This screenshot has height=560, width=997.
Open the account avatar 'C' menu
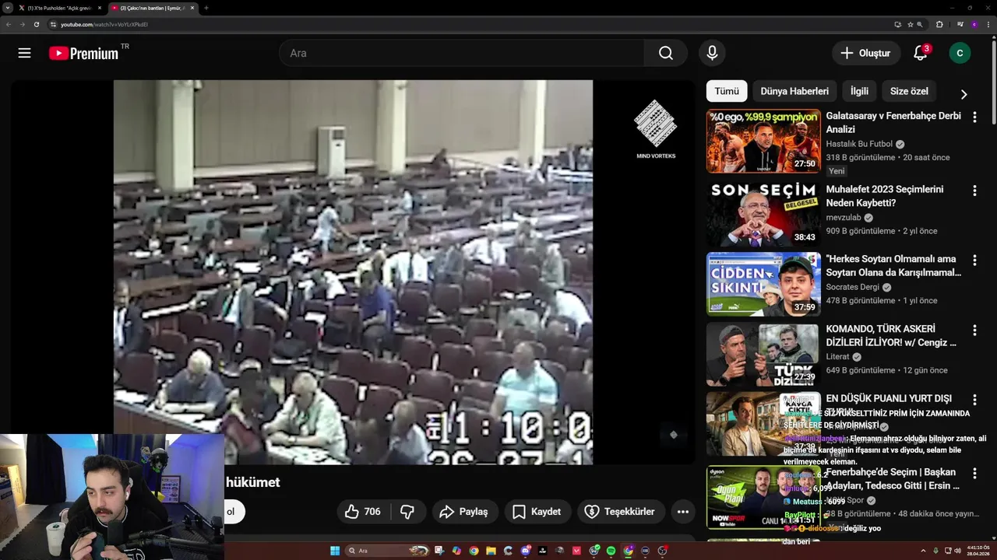point(960,53)
